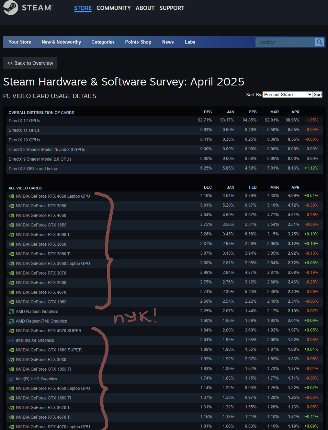Click the NVIDIA icon next to GTX 1060

tap(11, 302)
